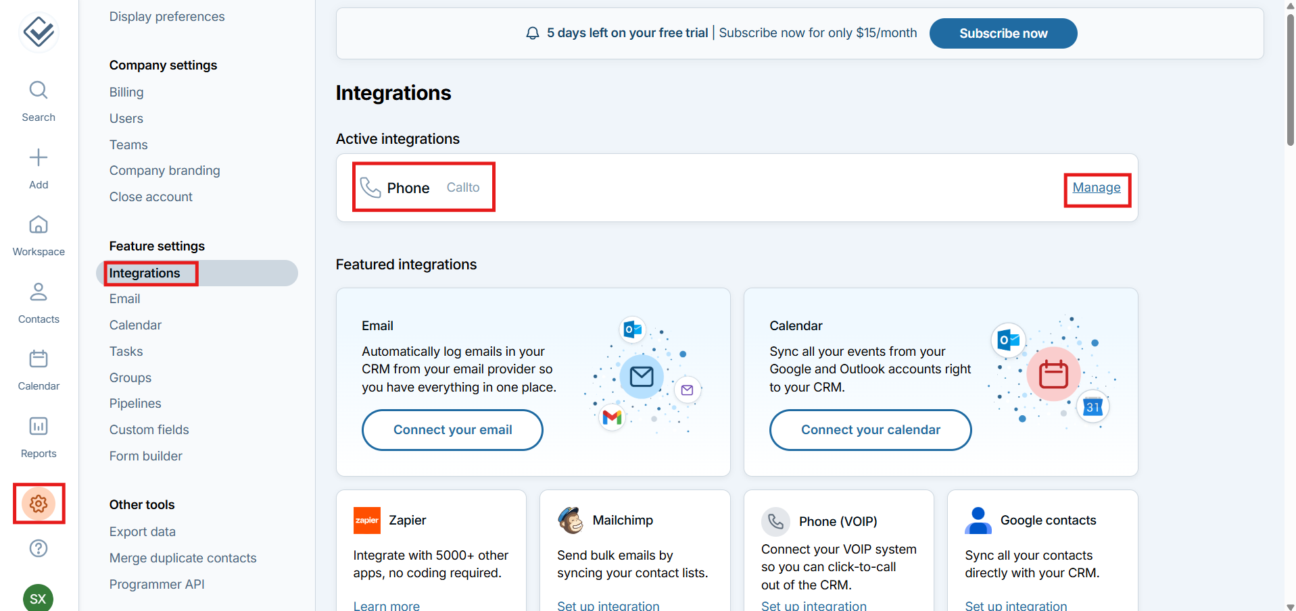Click Google contacts Set up integration link
The width and height of the screenshot is (1296, 611).
[x=1015, y=606]
